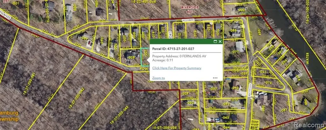Click parcel labeled -092
The width and height of the screenshot is (326, 130).
[x=235, y=88]
